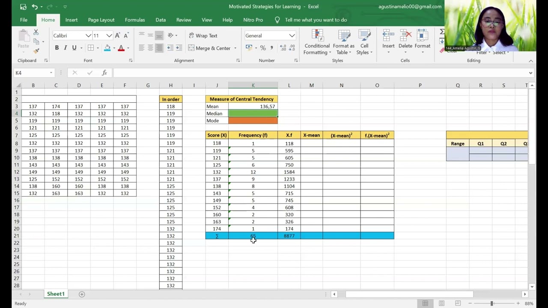Switch to Page Layout view icon
Viewport: 548px width, 308px height.
(441, 303)
